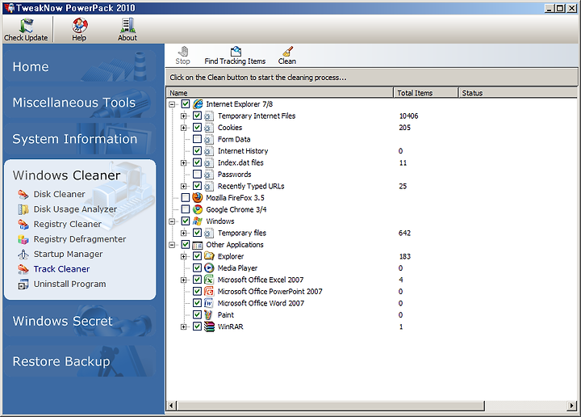Click the Other Applications icon
Screen dimensions: 581x417
(198, 245)
